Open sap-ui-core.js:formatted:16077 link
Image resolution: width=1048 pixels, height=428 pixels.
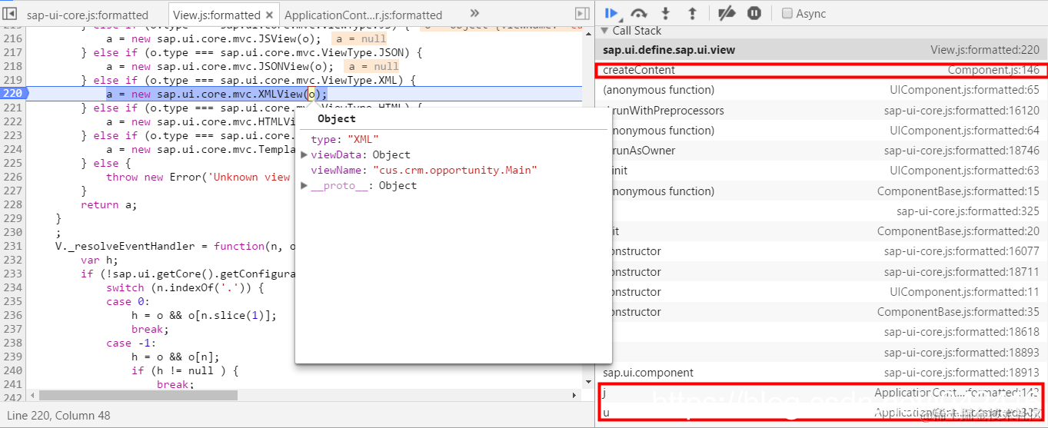pyautogui.click(x=962, y=251)
